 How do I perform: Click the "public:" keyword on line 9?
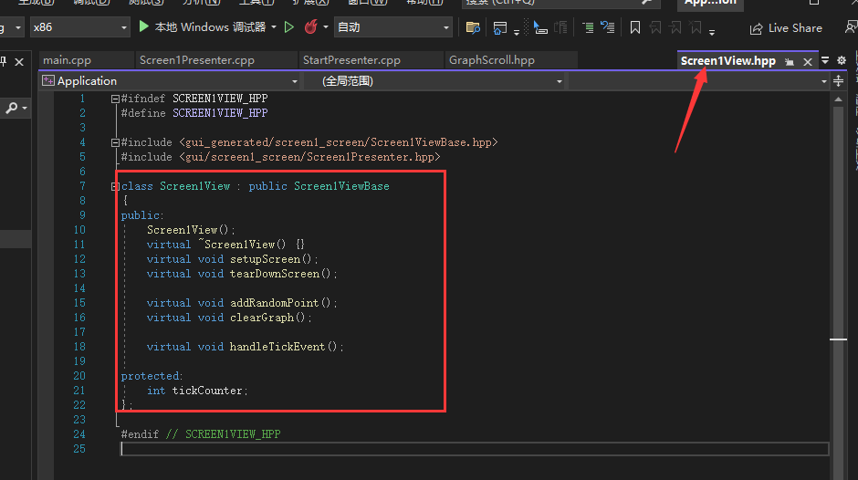point(142,215)
